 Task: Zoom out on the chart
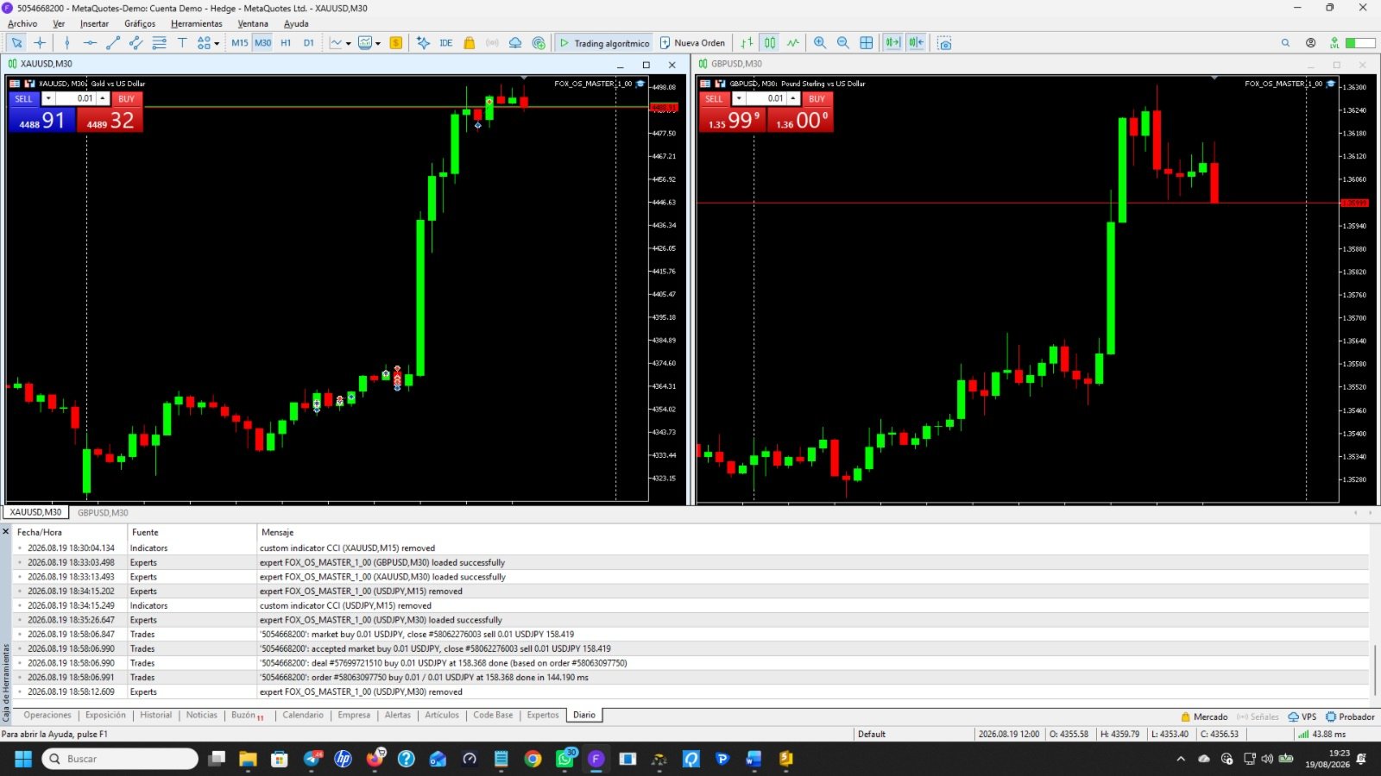[843, 42]
